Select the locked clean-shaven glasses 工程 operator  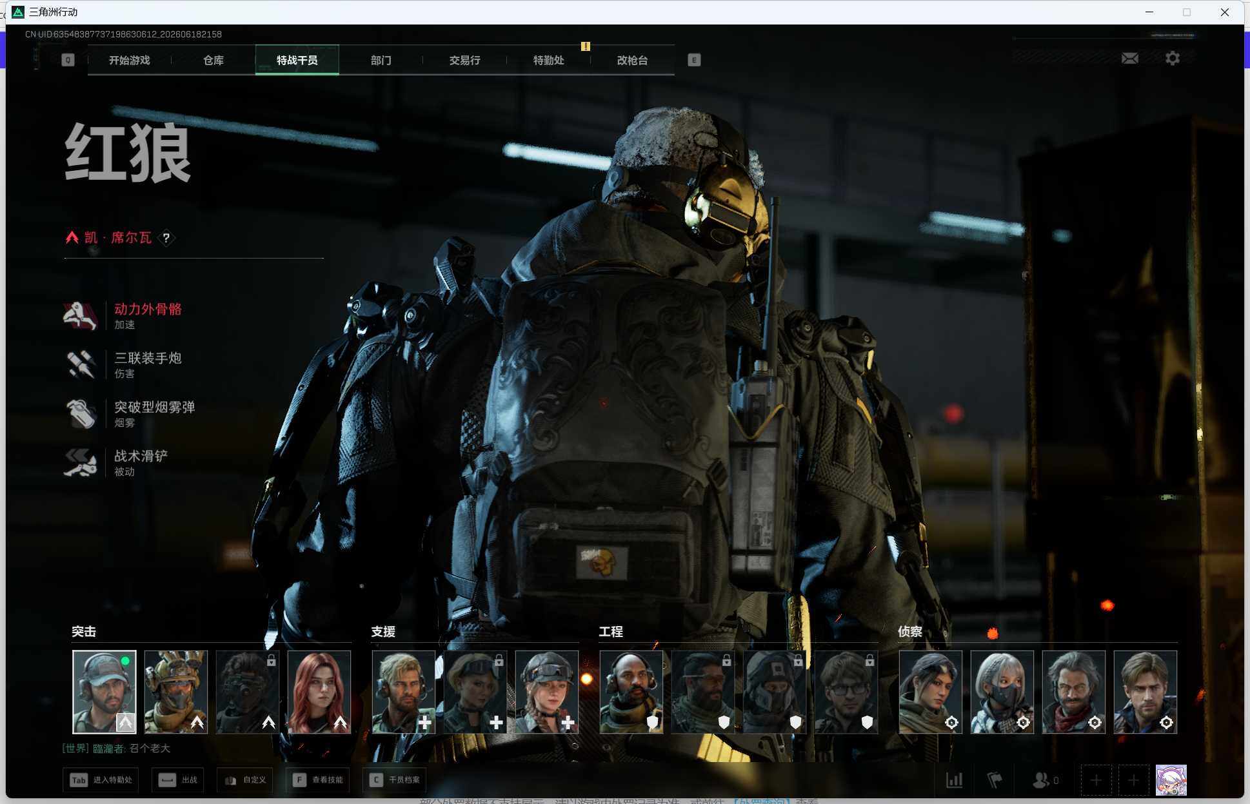846,692
